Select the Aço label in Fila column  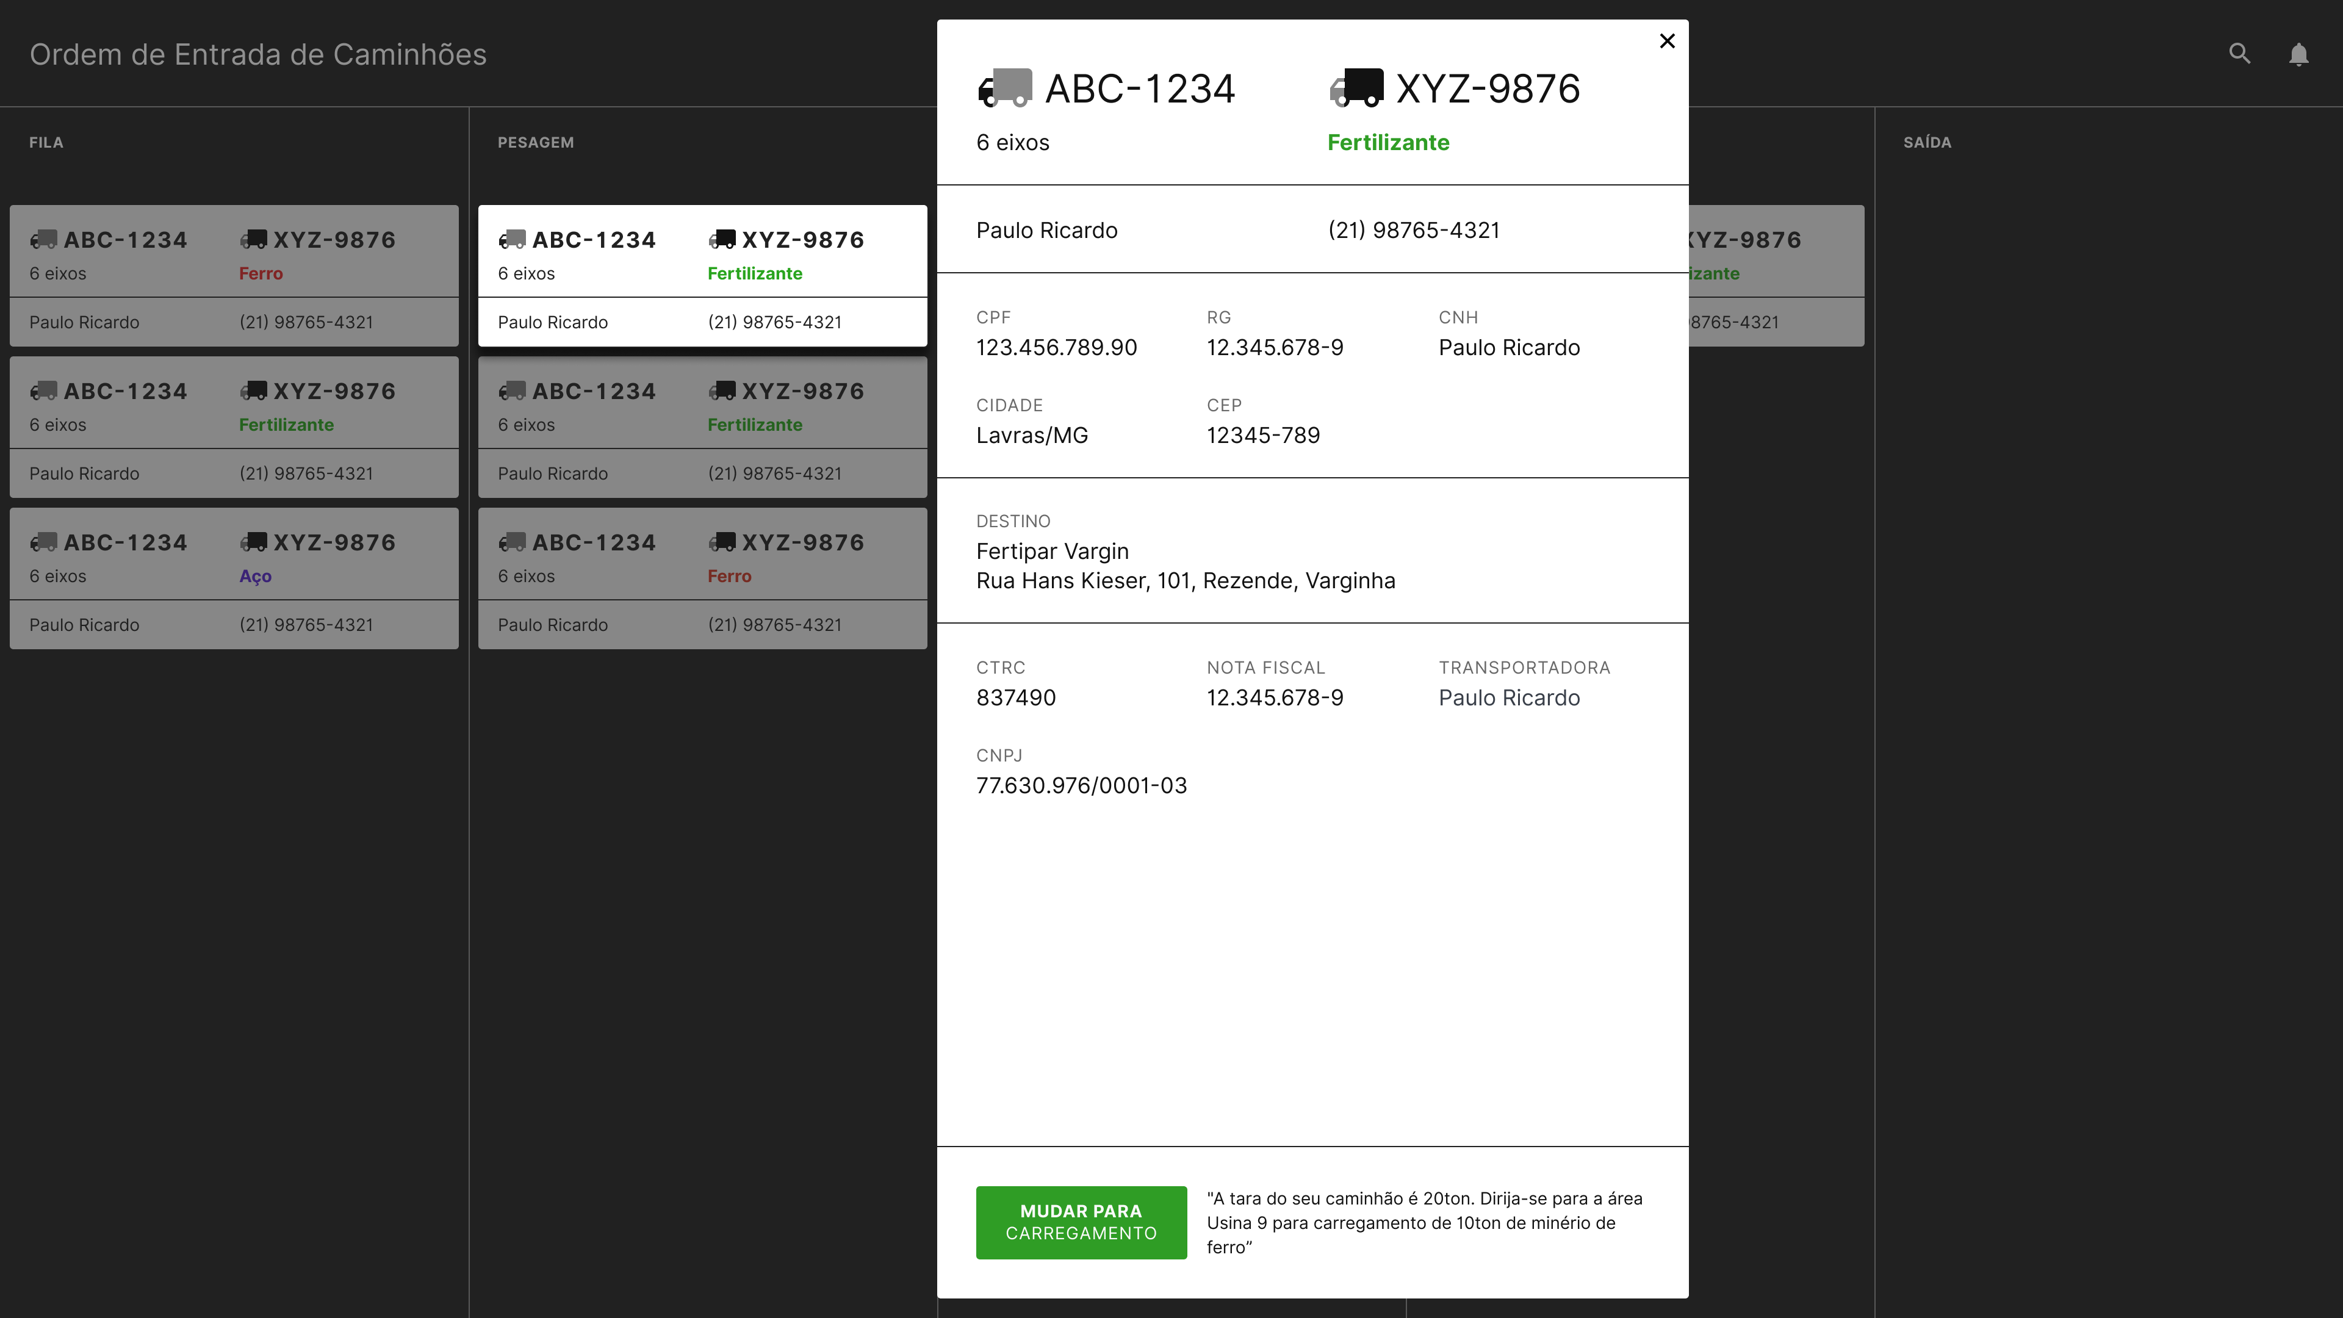(256, 576)
